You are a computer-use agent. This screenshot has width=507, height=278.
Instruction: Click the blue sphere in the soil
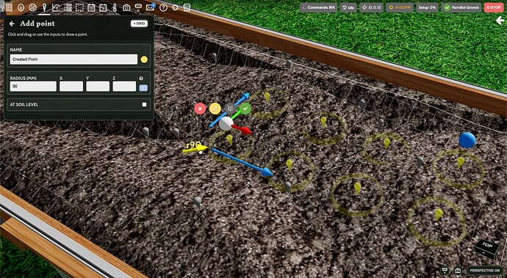tap(467, 140)
